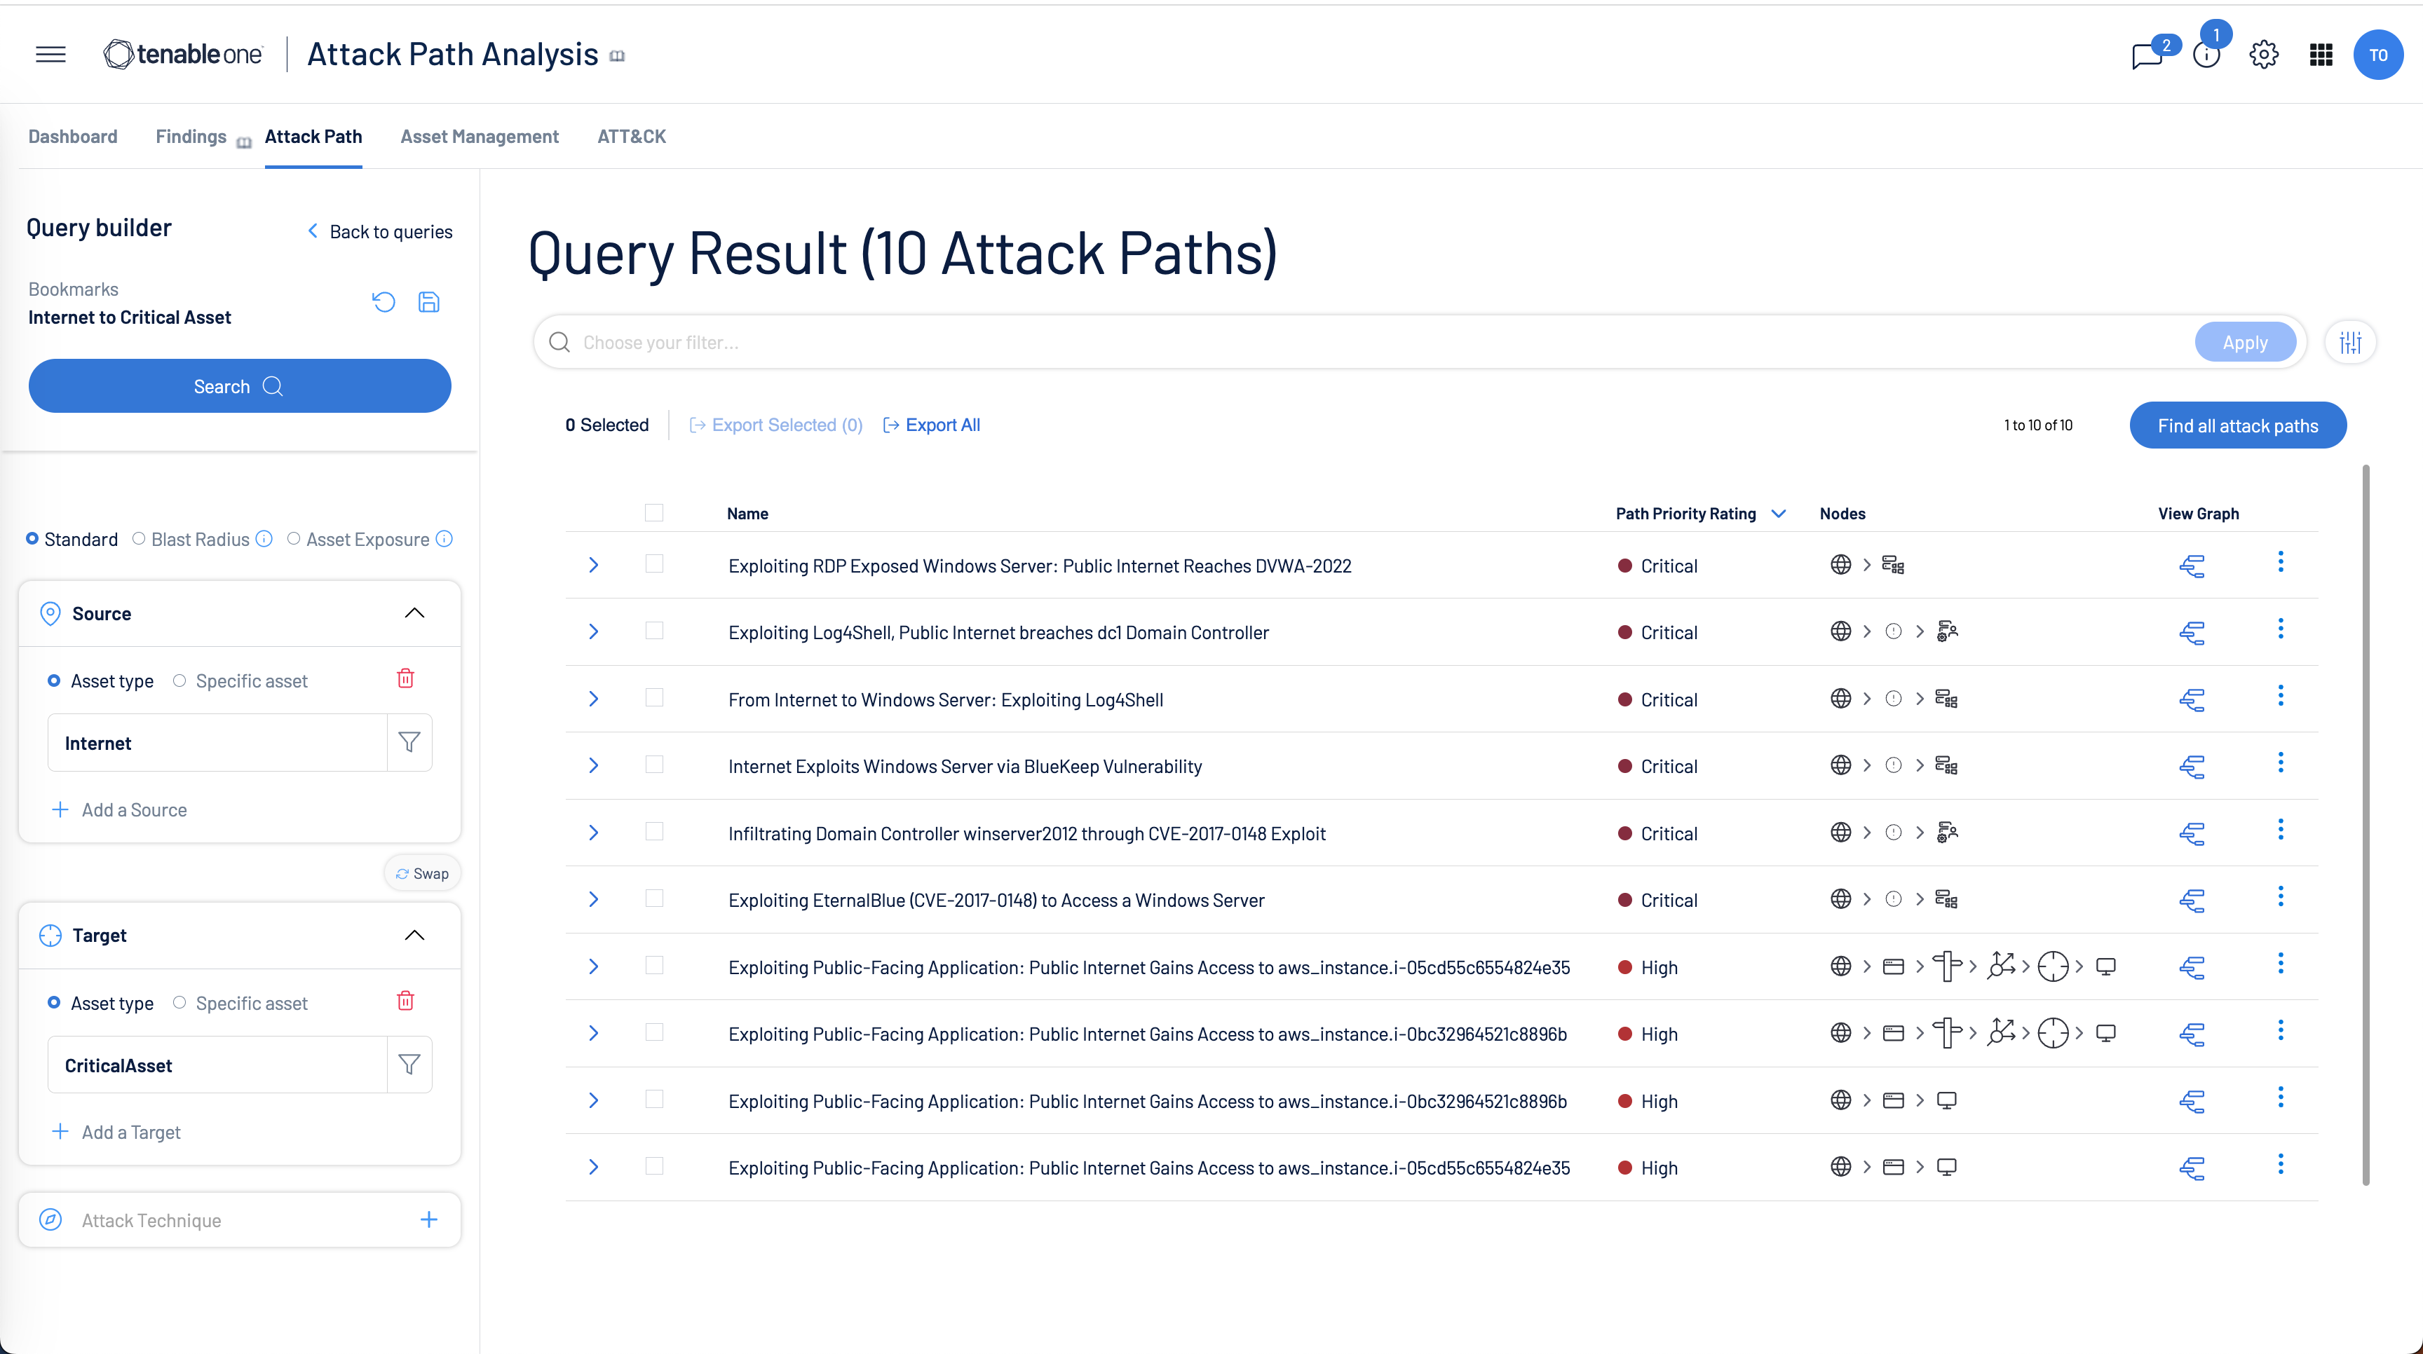Click the save/bookmark icon next to reset icon
Screen dimensions: 2423x1354
click(429, 301)
